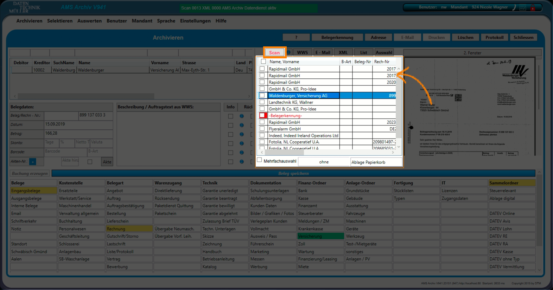Click the blue circle icon beside Scan tab
The height and width of the screenshot is (290, 553).
(x=289, y=52)
